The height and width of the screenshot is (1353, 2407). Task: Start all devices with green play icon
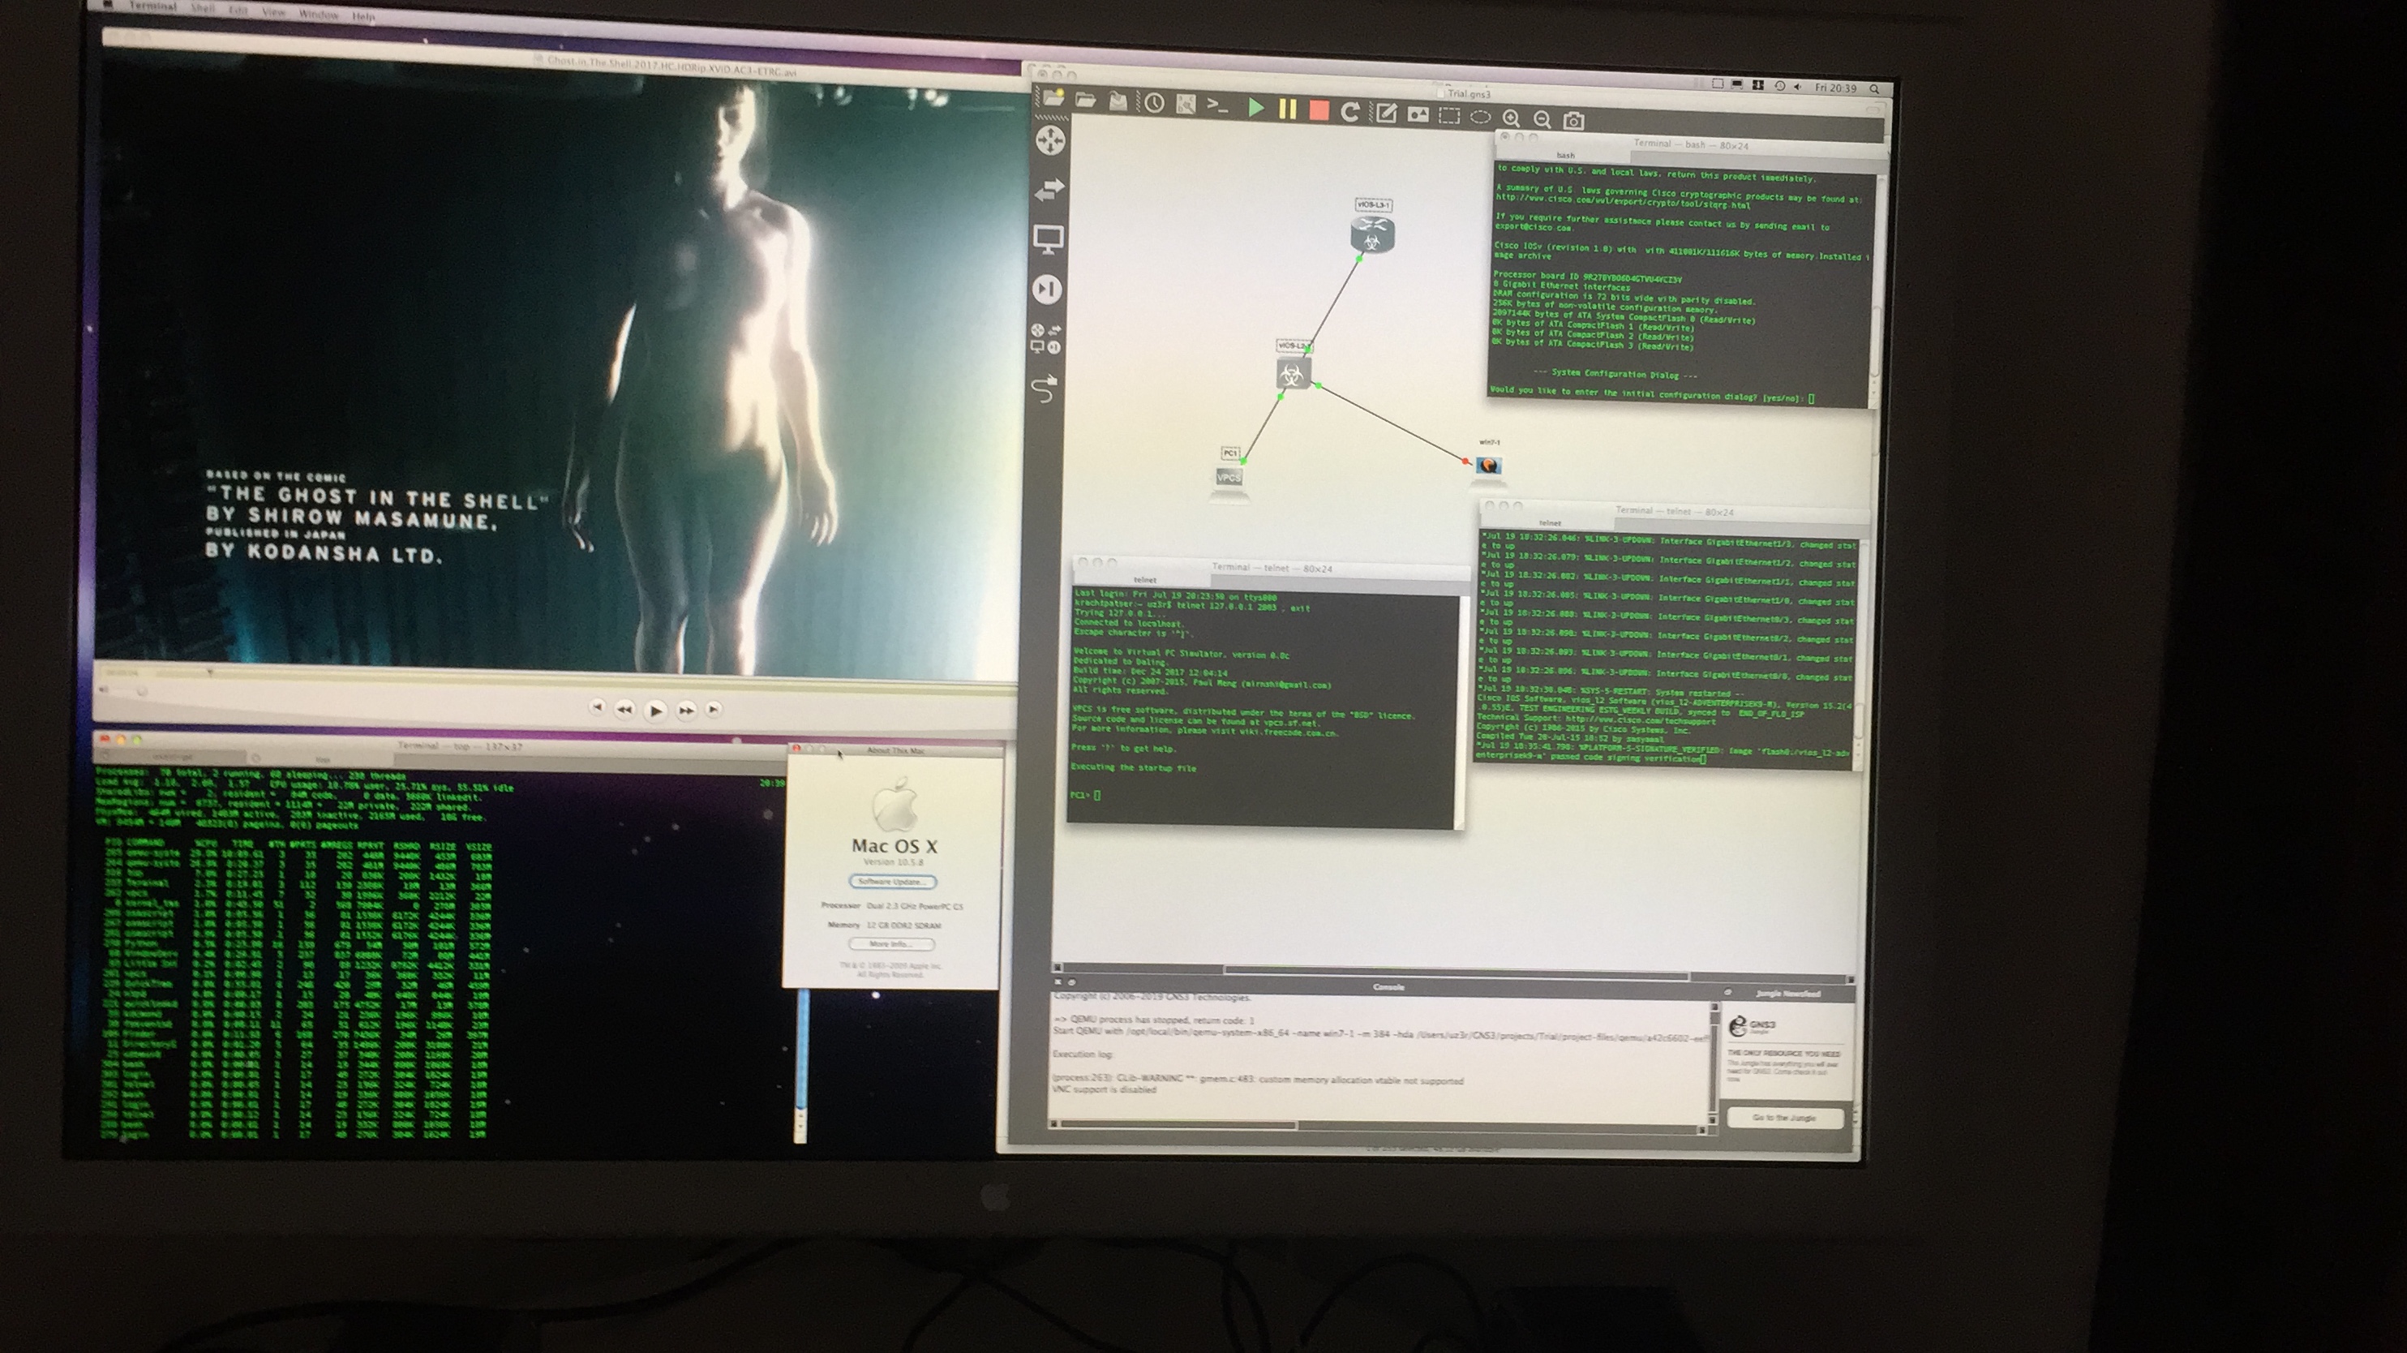[1256, 109]
